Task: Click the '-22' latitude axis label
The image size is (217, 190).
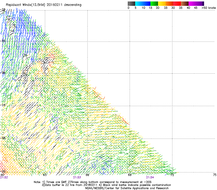Action: tap(3, 41)
